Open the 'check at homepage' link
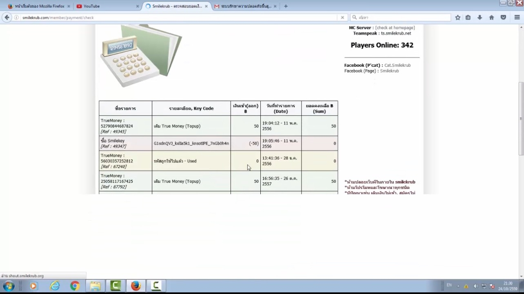524x294 pixels. (x=395, y=28)
